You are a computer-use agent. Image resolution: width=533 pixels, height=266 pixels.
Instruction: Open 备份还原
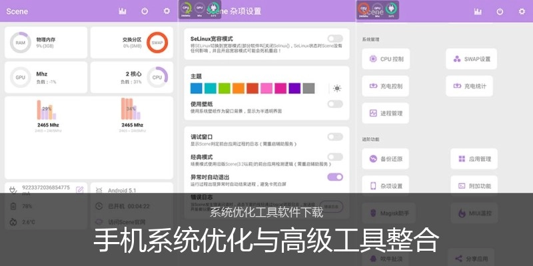pos(386,159)
